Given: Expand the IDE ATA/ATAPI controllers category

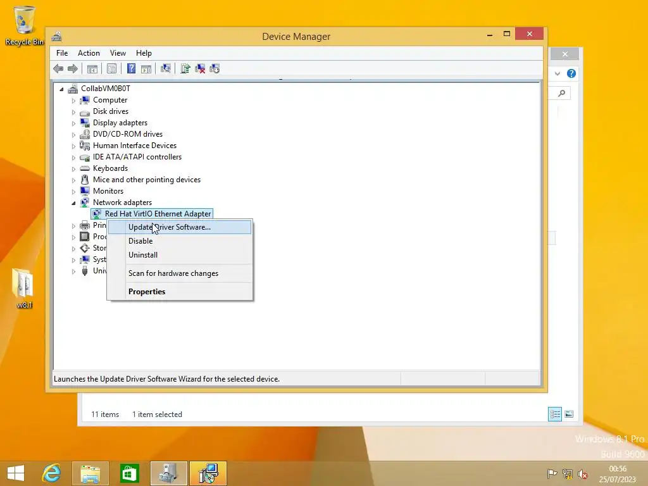Looking at the screenshot, I should coord(73,158).
